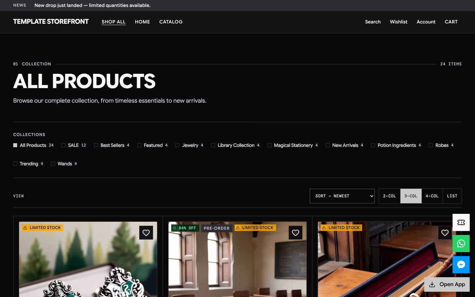
Task: Check the SALE collection filter
Action: click(x=63, y=145)
